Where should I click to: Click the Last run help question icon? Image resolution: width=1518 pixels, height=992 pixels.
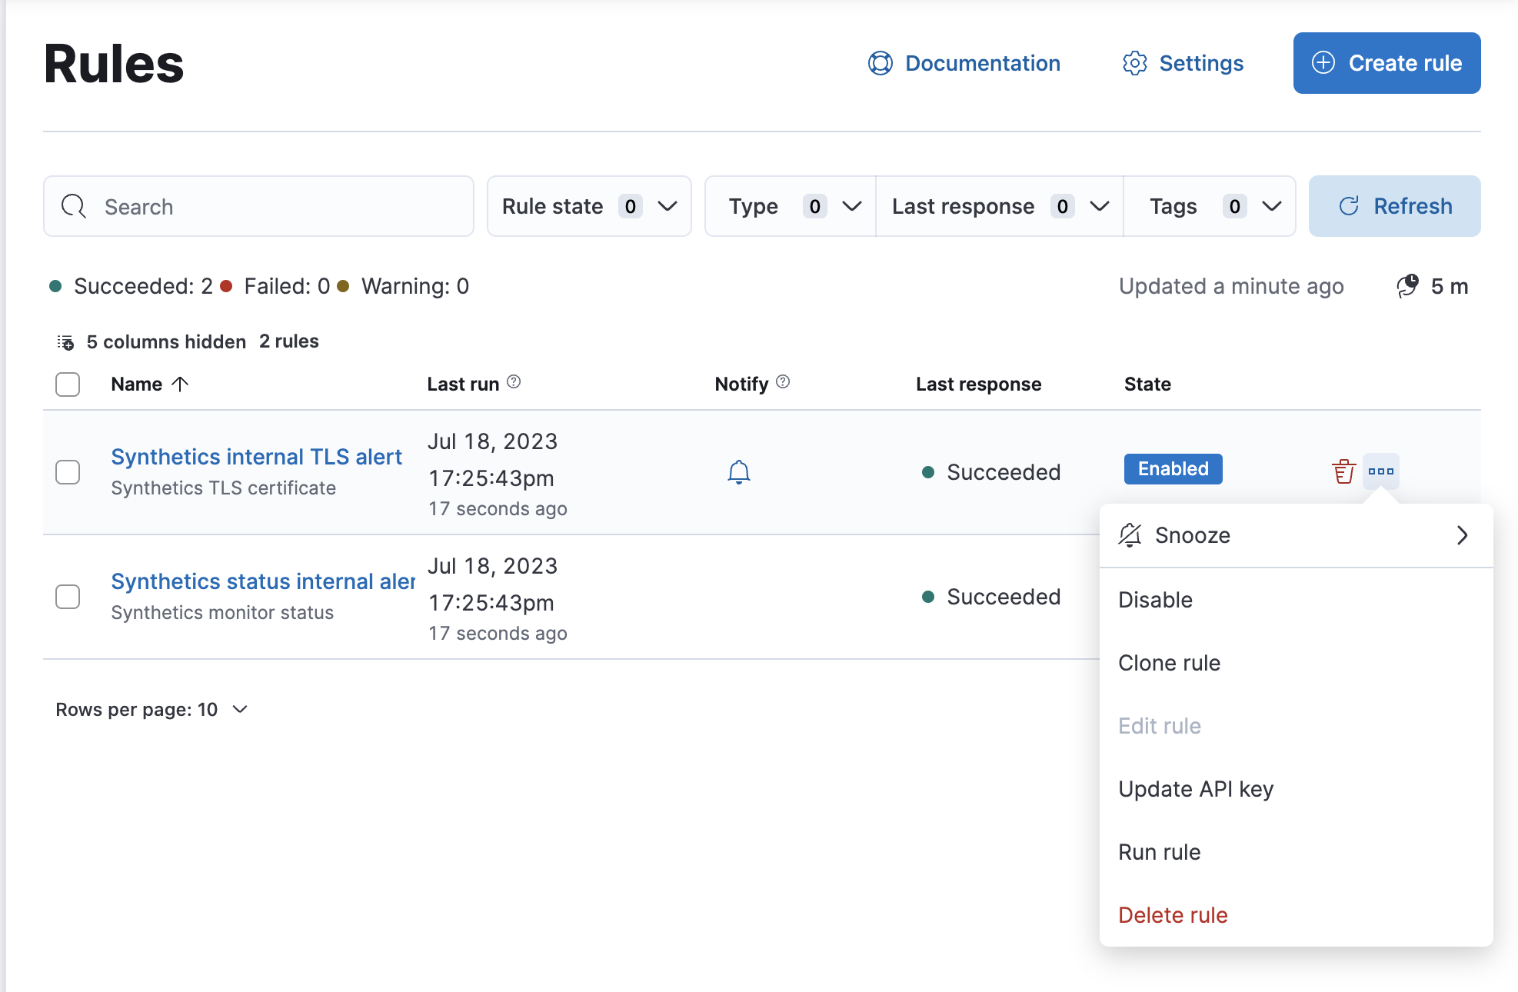click(x=514, y=382)
